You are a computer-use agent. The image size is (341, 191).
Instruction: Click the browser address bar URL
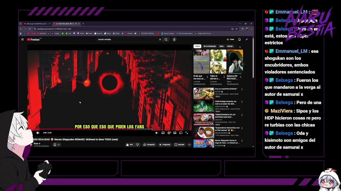pos(54,29)
